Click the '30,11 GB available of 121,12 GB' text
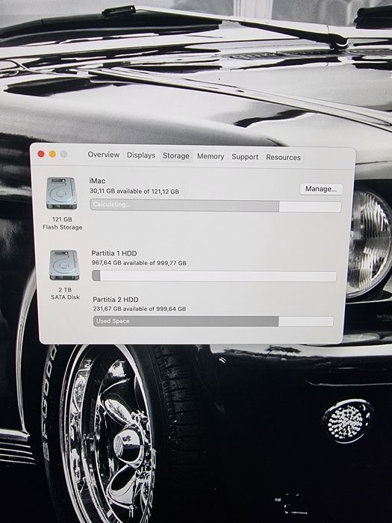Screen dimensions: 392x523 (134, 191)
